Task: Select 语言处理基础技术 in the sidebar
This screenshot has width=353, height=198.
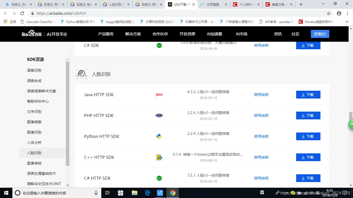Action: tap(41, 173)
